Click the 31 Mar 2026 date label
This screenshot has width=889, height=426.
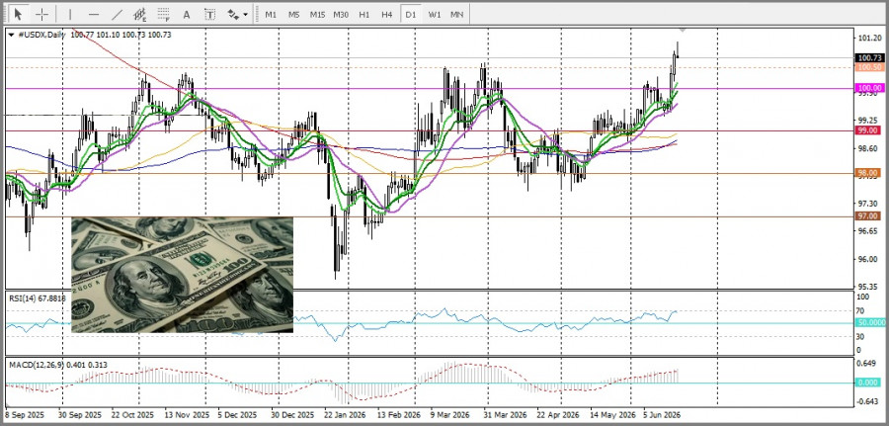[x=505, y=415]
